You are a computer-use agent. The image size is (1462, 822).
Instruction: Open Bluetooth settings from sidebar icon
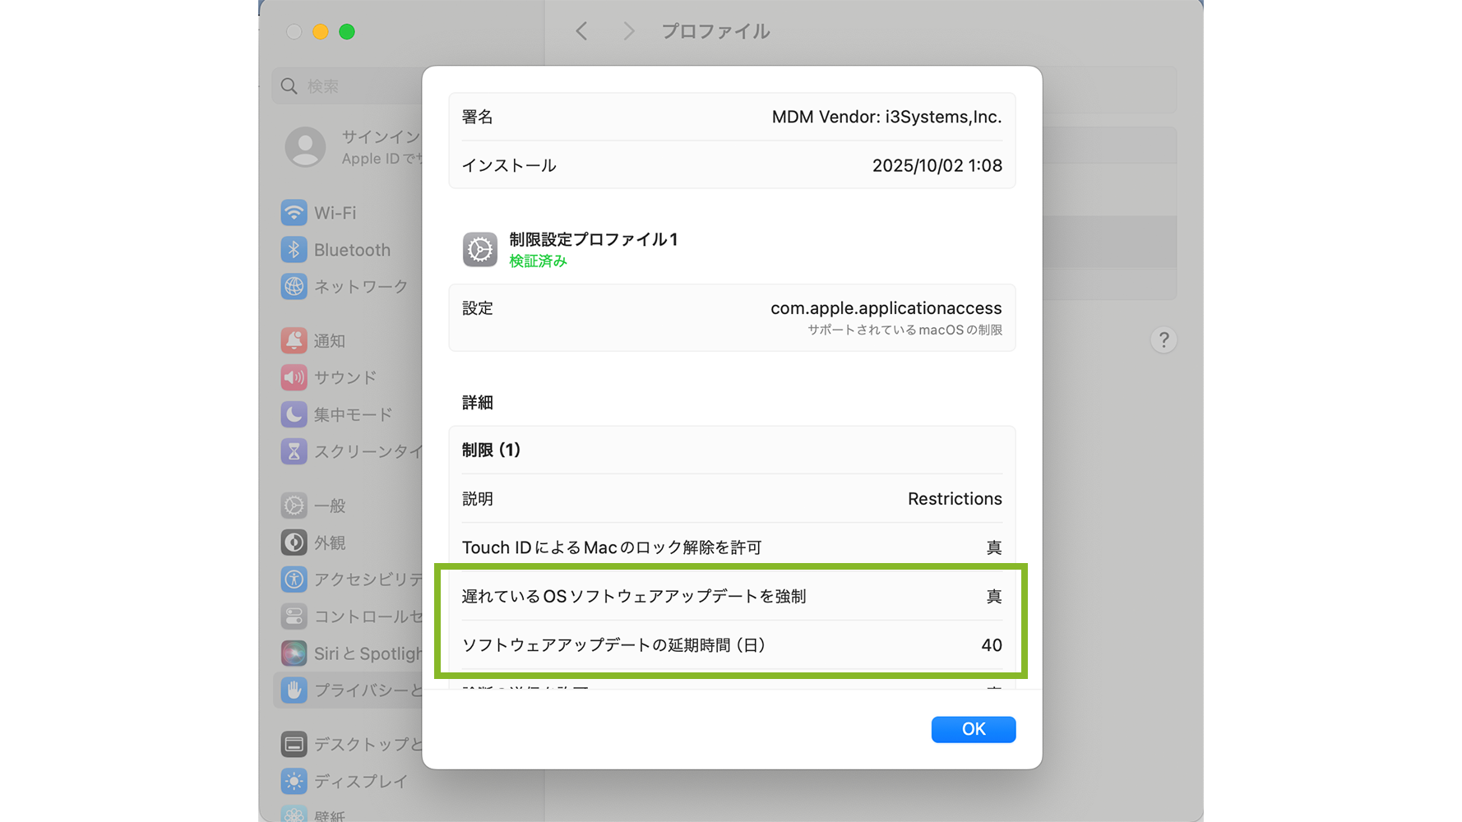click(294, 250)
